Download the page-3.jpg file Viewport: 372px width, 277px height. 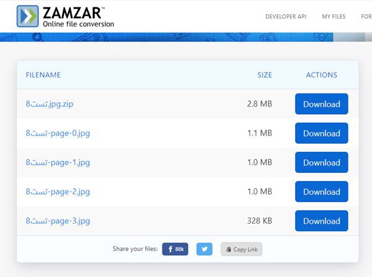(x=321, y=221)
